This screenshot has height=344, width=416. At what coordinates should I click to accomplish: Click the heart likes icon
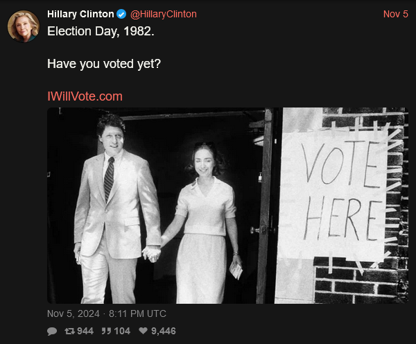coord(143,331)
